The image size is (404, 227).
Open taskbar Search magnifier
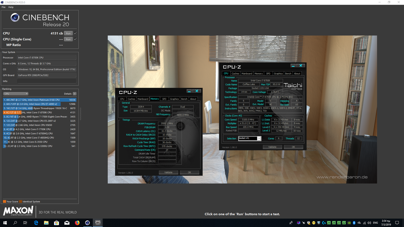coord(15,223)
